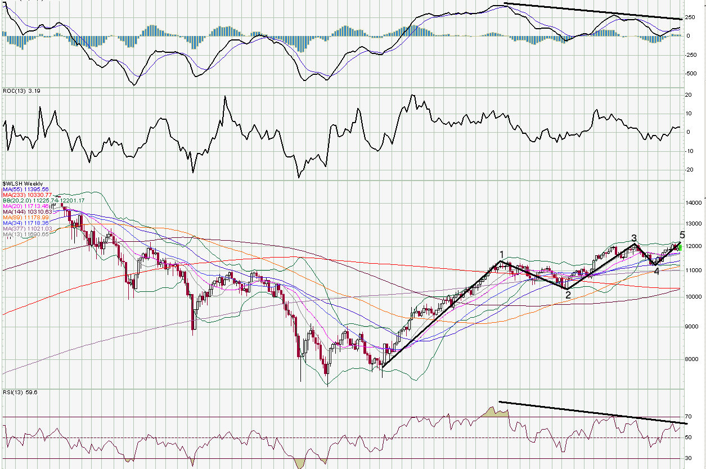This screenshot has width=706, height=469.
Task: Click the 20 value on ROC axis
Action: click(688, 95)
